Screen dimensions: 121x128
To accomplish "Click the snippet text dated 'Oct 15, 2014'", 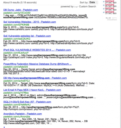I will point(49,84).
